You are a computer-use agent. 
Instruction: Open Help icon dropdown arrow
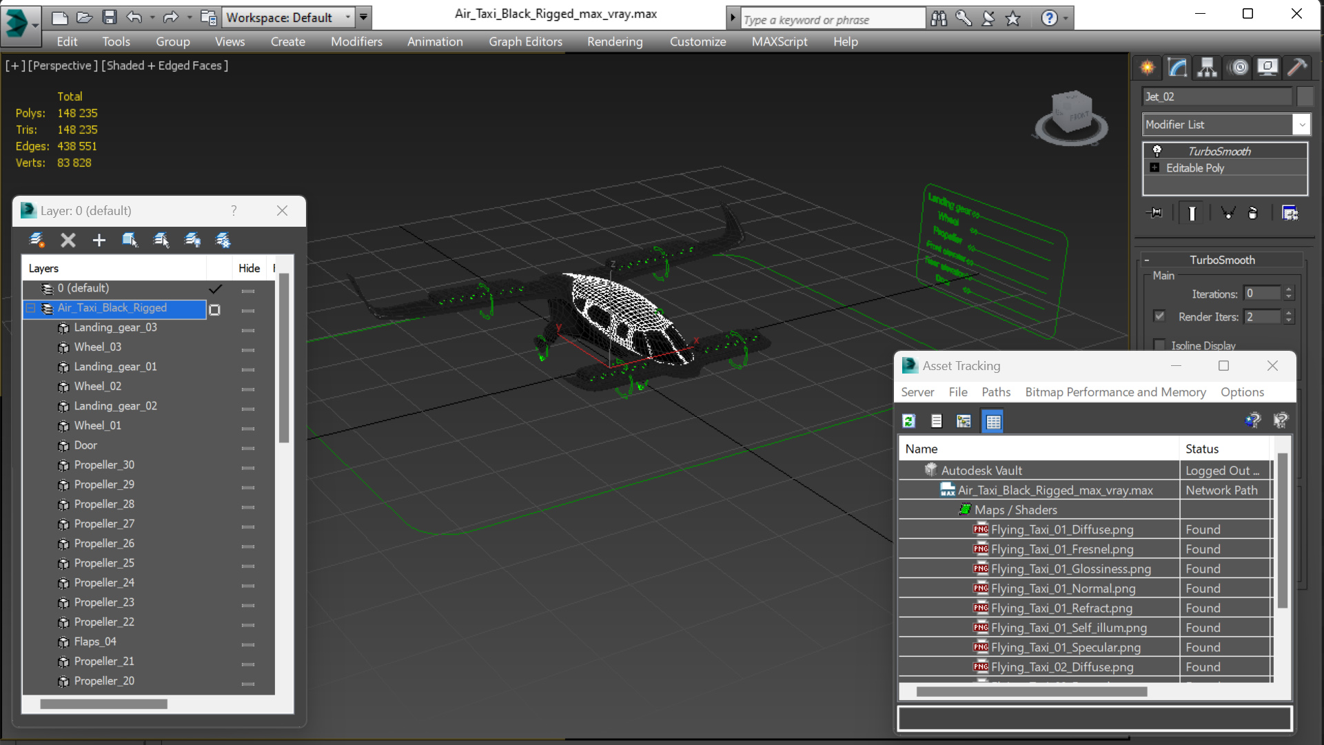tap(1066, 19)
